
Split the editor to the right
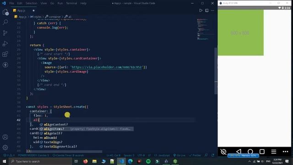[207, 11]
